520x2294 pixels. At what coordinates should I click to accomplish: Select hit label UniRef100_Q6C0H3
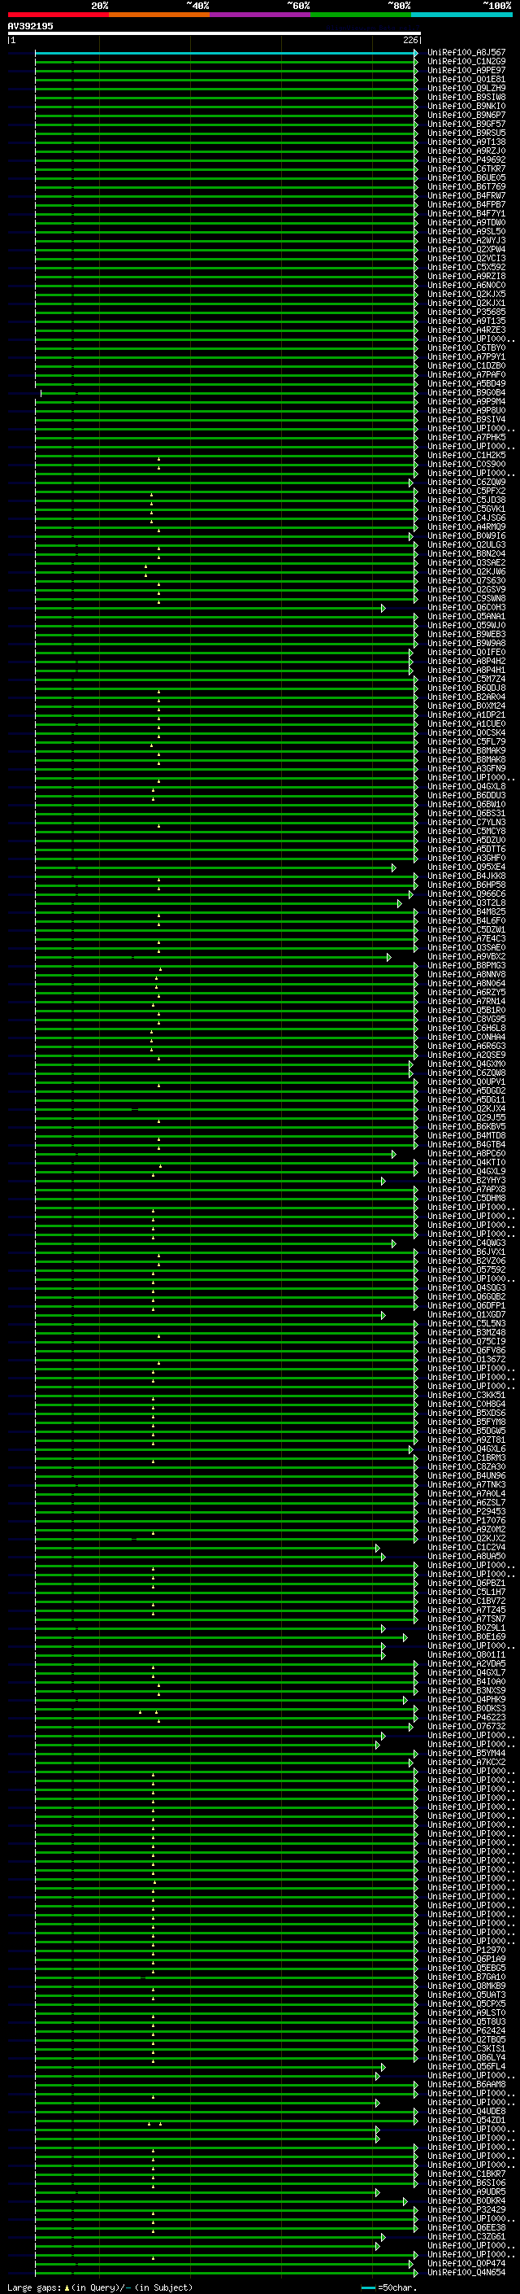point(466,607)
